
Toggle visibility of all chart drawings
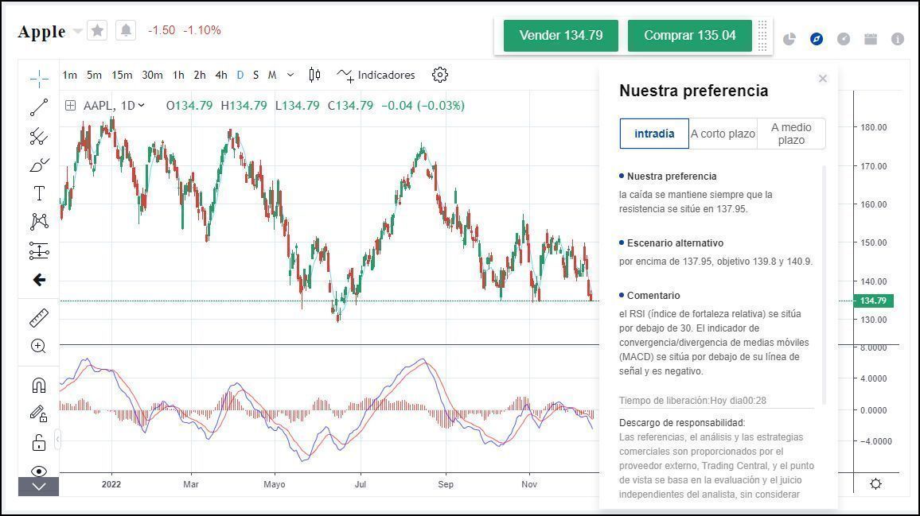coord(38,469)
